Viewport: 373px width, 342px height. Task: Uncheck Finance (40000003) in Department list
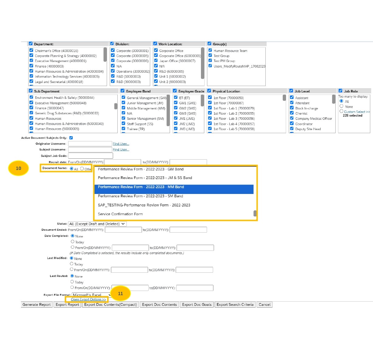tap(31, 66)
